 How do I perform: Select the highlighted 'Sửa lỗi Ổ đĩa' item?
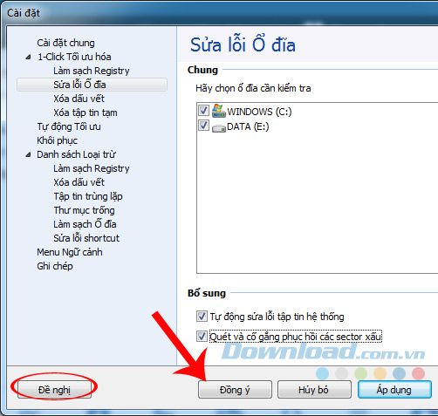(x=92, y=85)
